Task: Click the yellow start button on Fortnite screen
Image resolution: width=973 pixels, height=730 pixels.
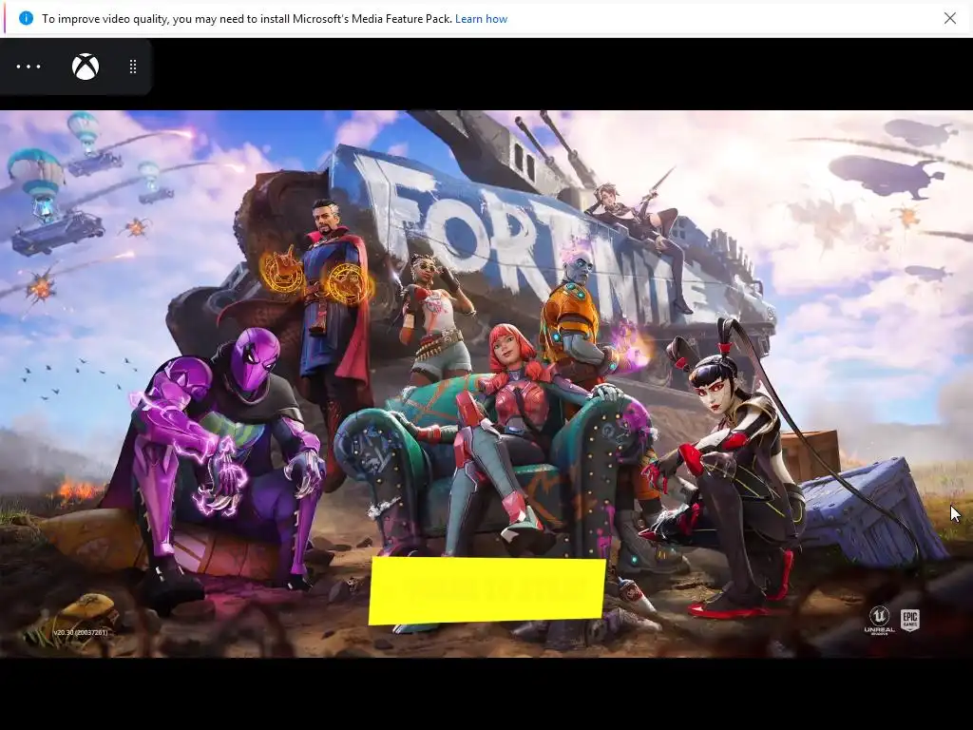Action: point(487,589)
